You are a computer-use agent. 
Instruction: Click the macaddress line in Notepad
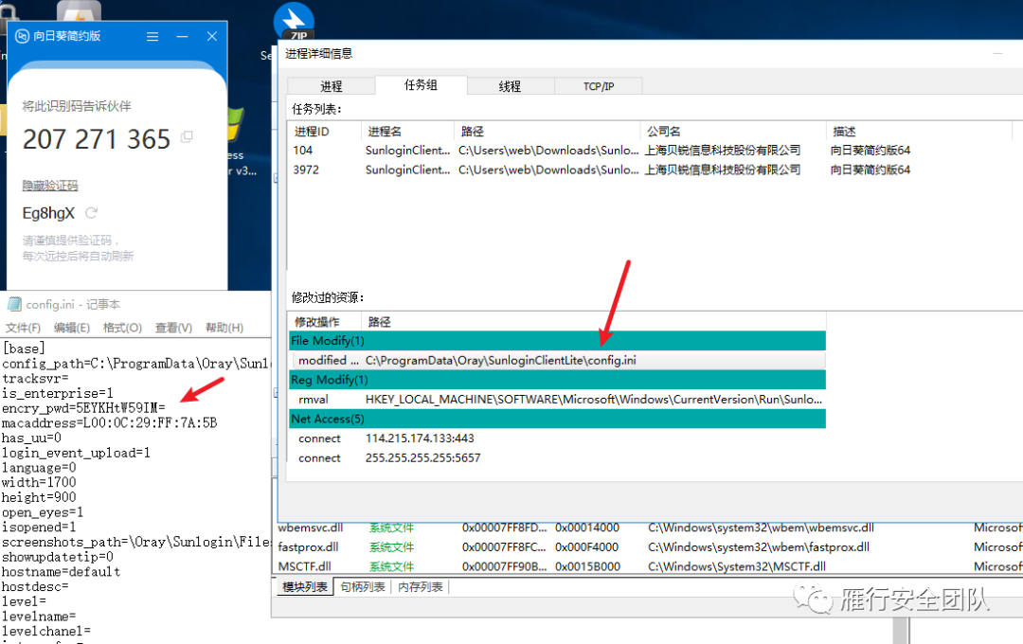click(109, 422)
